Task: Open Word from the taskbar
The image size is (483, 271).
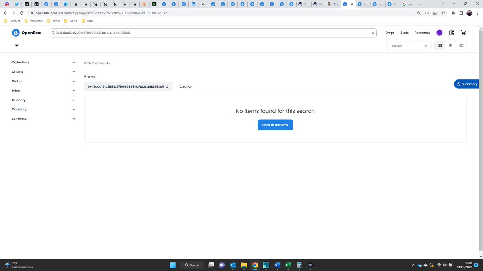Action: (277, 265)
